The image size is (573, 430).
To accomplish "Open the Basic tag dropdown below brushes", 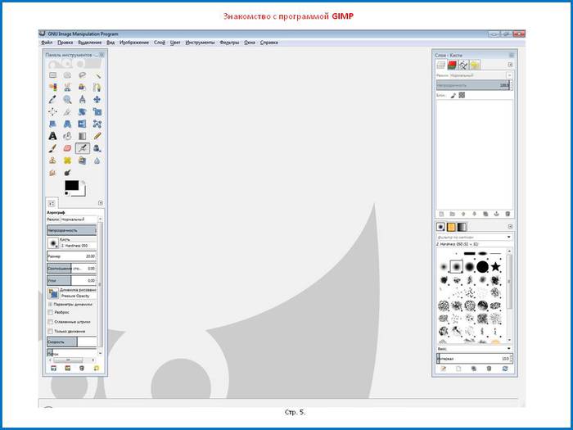I will click(x=475, y=349).
